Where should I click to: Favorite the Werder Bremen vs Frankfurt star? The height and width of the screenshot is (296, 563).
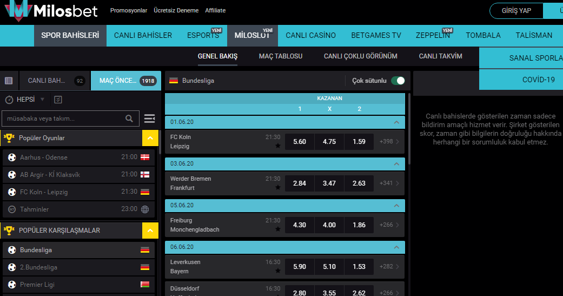(x=277, y=187)
